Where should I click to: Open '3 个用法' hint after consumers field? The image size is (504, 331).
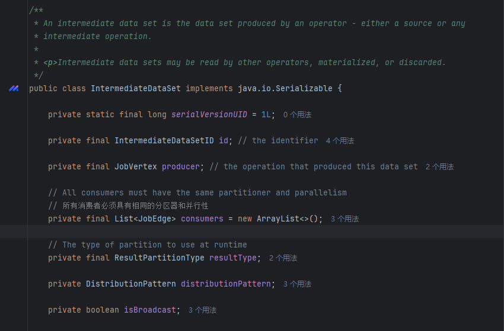pos(345,219)
